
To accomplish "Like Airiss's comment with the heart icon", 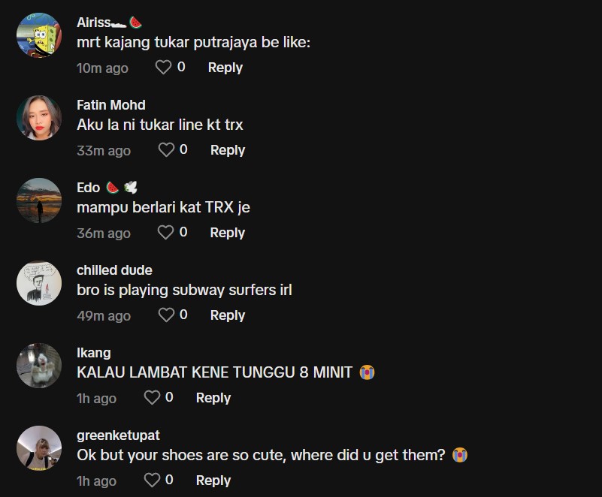I will (x=163, y=68).
